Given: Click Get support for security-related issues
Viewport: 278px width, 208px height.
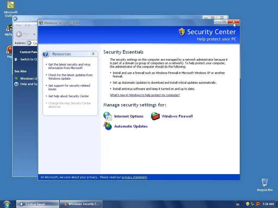Looking at the screenshot, I should (x=69, y=87).
